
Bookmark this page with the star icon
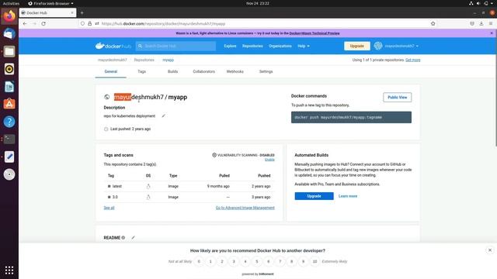433,24
